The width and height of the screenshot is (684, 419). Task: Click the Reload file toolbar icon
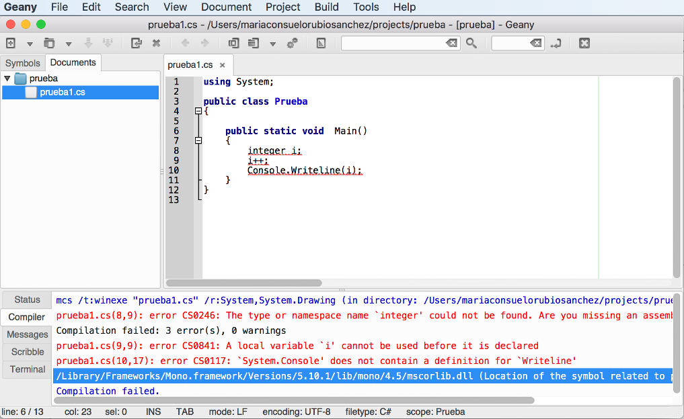point(137,43)
